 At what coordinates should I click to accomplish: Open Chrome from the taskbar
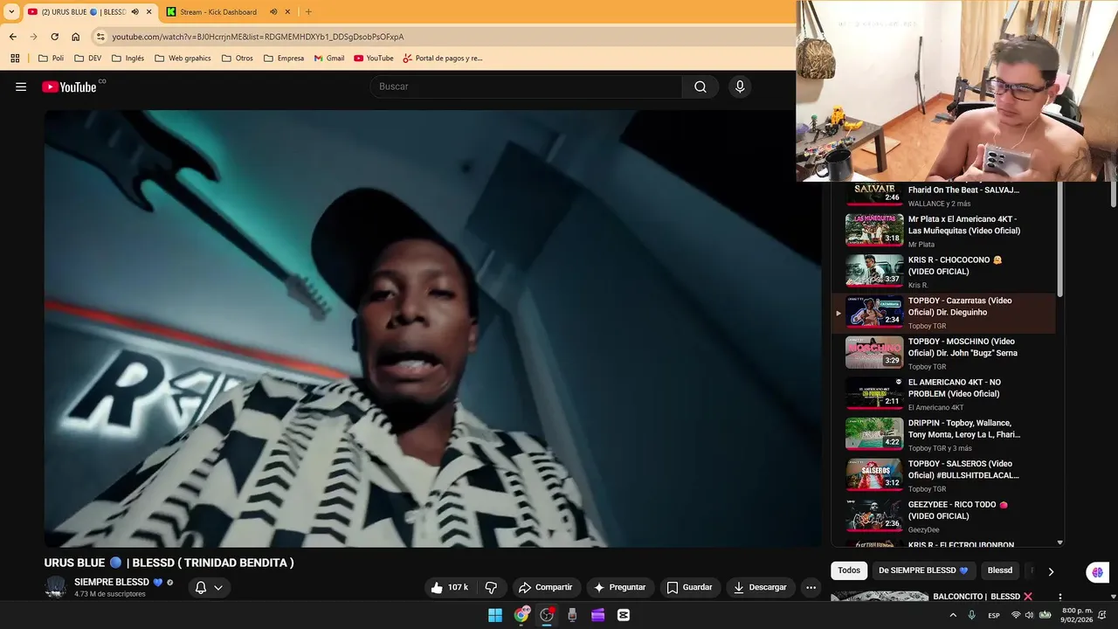pos(521,615)
